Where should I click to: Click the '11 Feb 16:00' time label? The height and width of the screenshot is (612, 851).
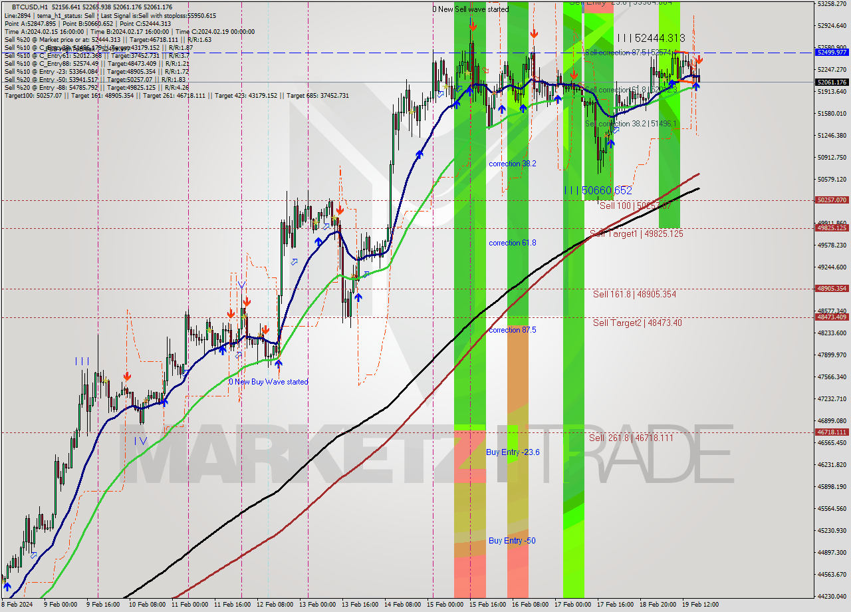tap(232, 605)
